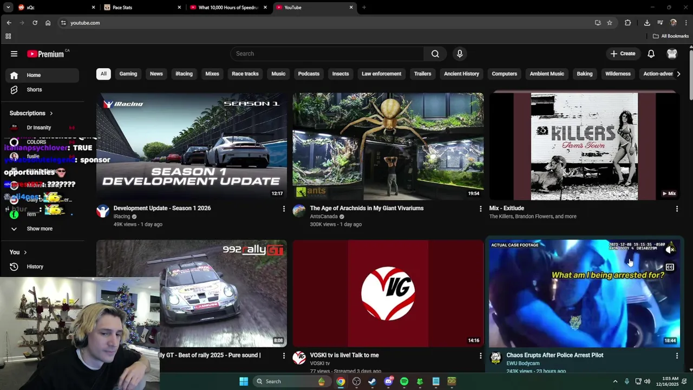
Task: Open Chrome three-dot menu
Action: [x=687, y=23]
